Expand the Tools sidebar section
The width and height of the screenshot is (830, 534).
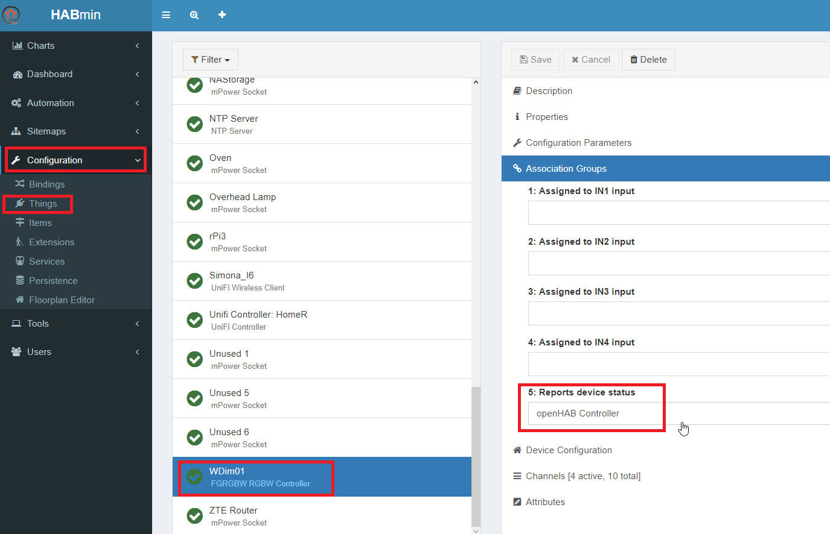(x=37, y=323)
